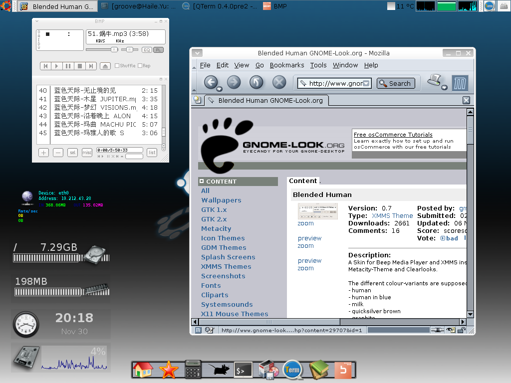The image size is (511, 383).
Task: Stop playback in BMP
Action: point(79,66)
